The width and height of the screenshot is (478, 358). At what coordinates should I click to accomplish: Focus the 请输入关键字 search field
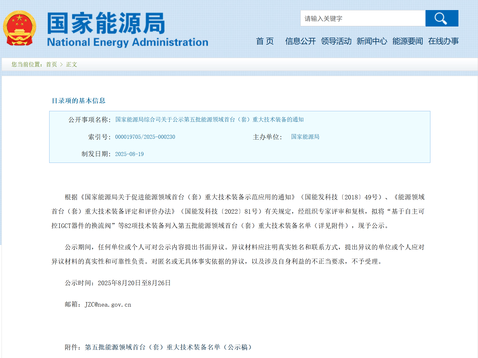(362, 19)
